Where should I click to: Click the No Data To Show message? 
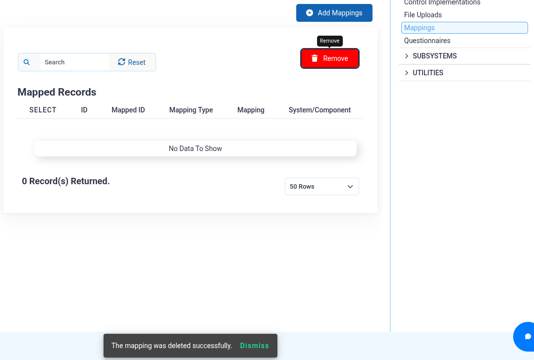(195, 149)
